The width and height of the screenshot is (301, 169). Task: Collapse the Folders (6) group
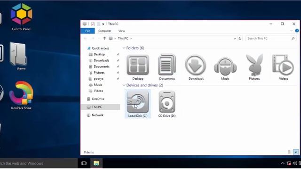pyautogui.click(x=124, y=48)
